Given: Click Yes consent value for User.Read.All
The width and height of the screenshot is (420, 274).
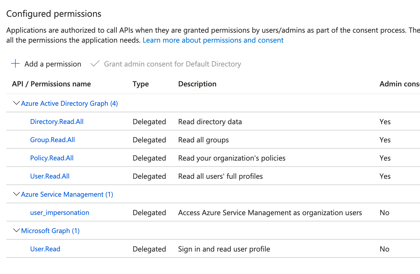Looking at the screenshot, I should (x=385, y=176).
